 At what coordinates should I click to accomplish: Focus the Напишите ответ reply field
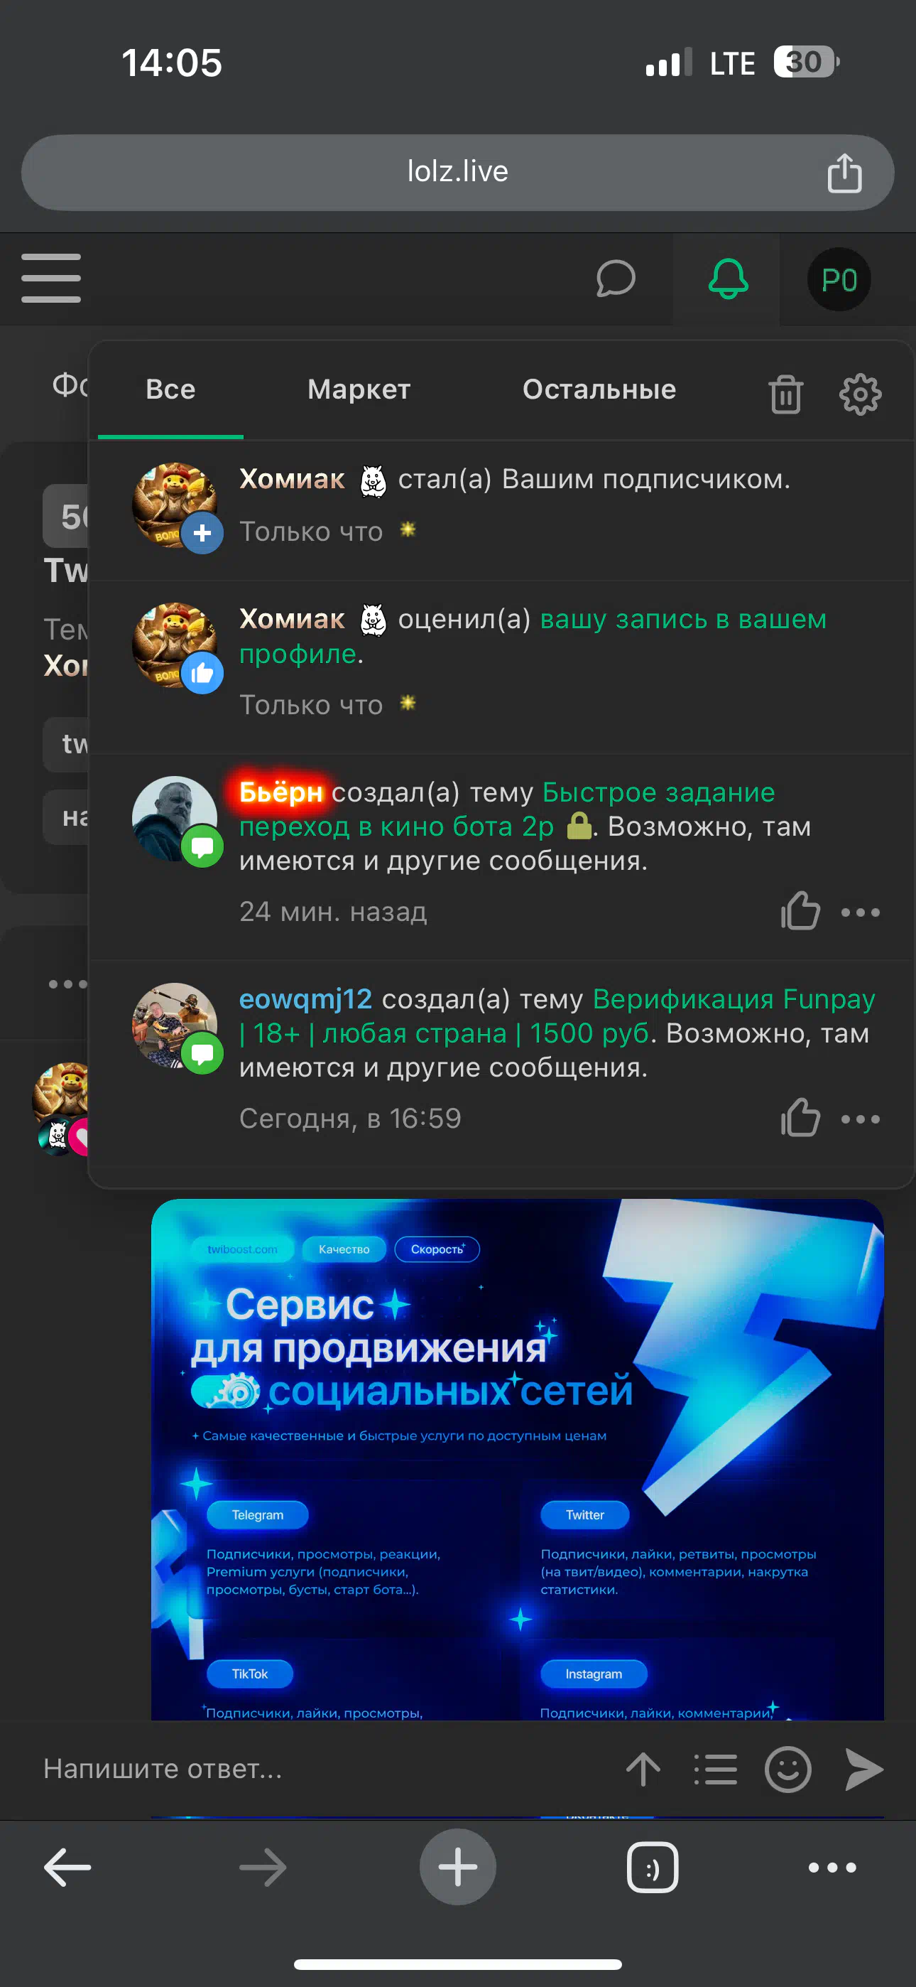point(308,1769)
